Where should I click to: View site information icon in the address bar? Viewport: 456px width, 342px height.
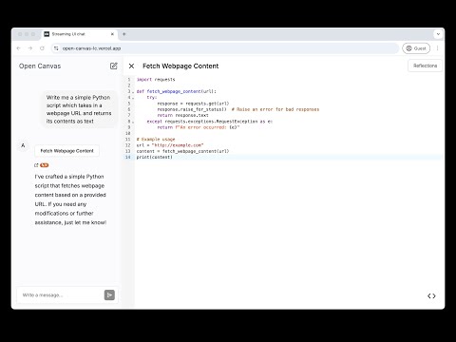(x=56, y=48)
